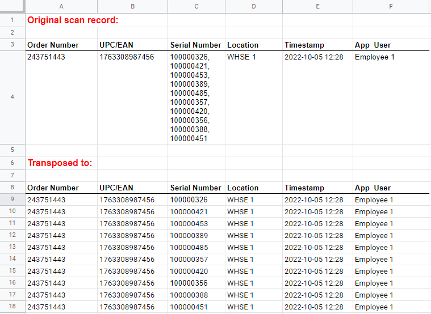Select row 9 header
This screenshot has width=431, height=314.
[12, 200]
